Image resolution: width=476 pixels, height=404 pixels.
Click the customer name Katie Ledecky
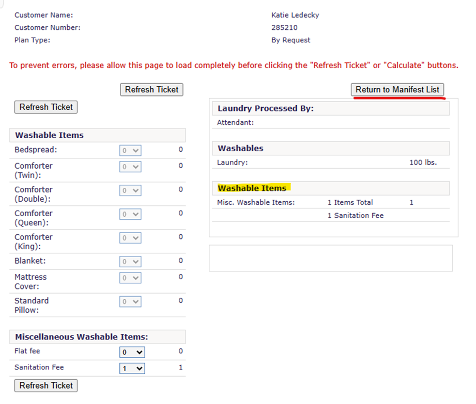point(295,15)
